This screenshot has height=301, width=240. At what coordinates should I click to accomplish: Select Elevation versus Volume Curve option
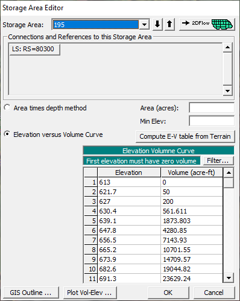(7, 134)
